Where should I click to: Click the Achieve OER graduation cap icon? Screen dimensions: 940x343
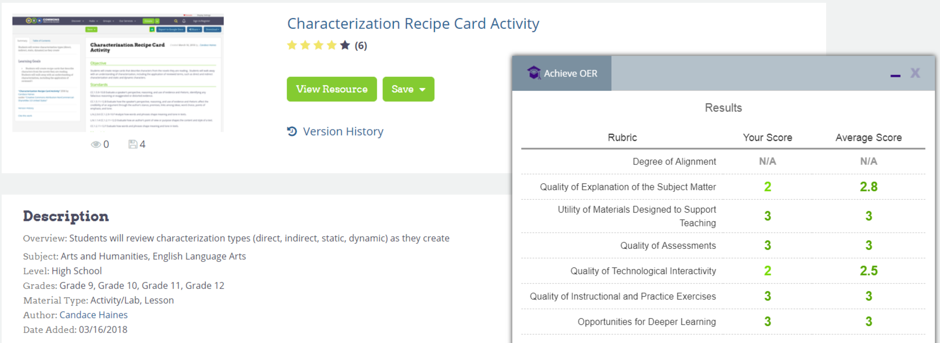(x=534, y=73)
